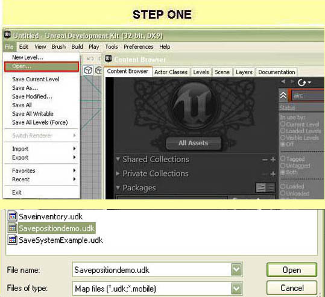The image size is (325, 297).
Task: Open the Tools menu
Action: pyautogui.click(x=112, y=47)
